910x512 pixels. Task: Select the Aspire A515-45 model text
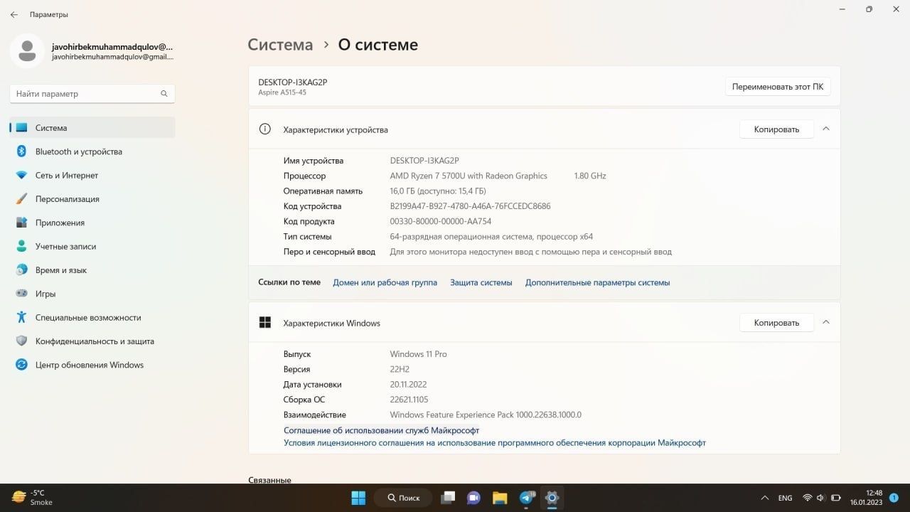282,92
